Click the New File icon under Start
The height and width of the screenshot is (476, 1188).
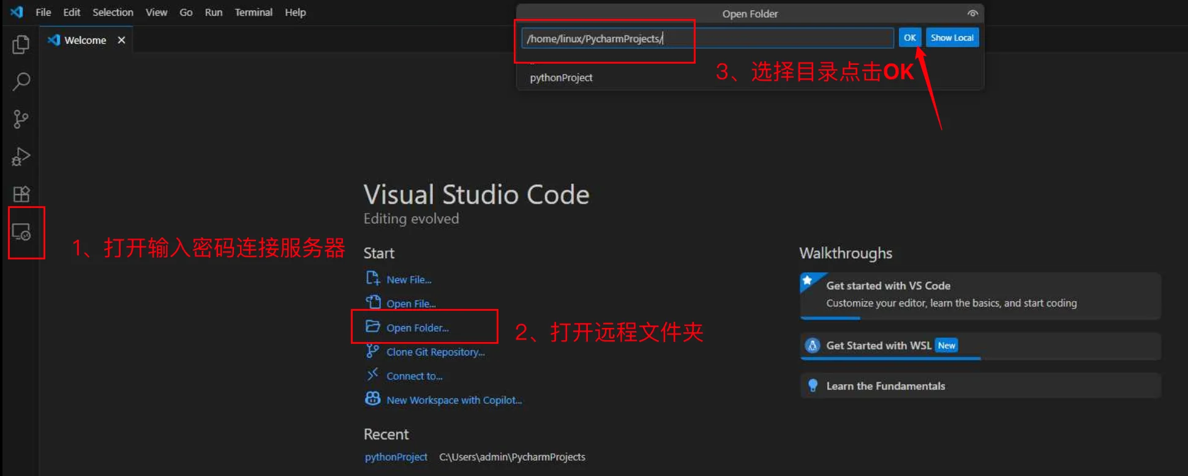click(373, 278)
